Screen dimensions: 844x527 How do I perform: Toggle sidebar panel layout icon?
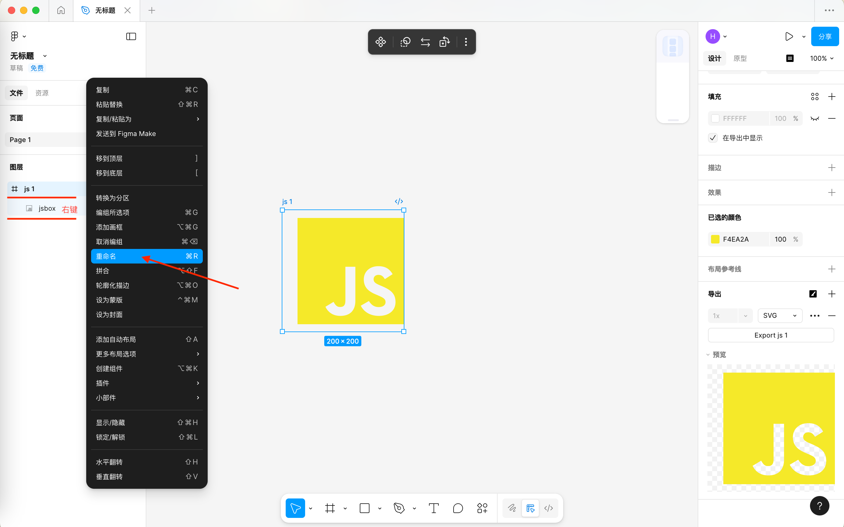131,37
